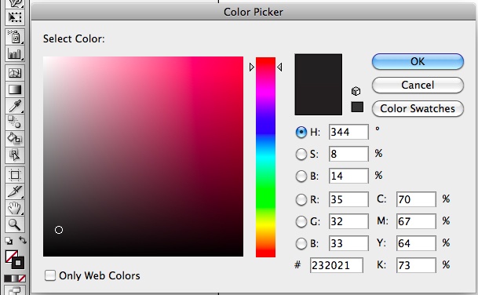Click inside the large color field
The height and width of the screenshot is (295, 478).
pos(144,156)
